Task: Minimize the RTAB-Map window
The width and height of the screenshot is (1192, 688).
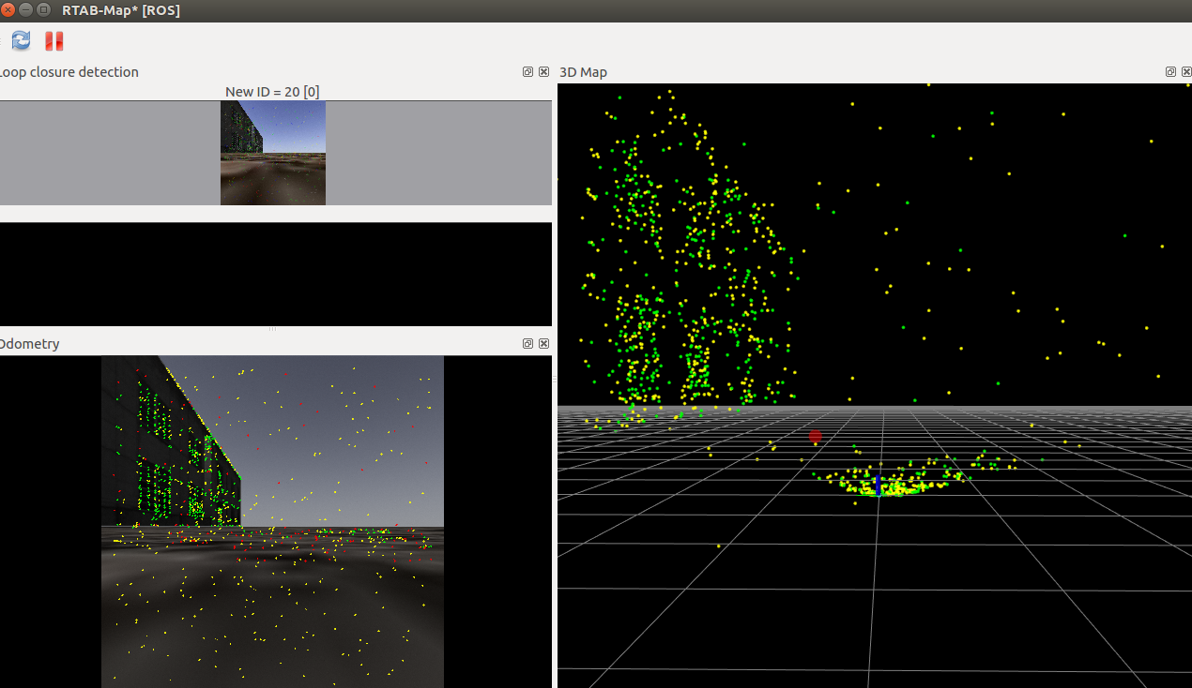Action: (26, 10)
